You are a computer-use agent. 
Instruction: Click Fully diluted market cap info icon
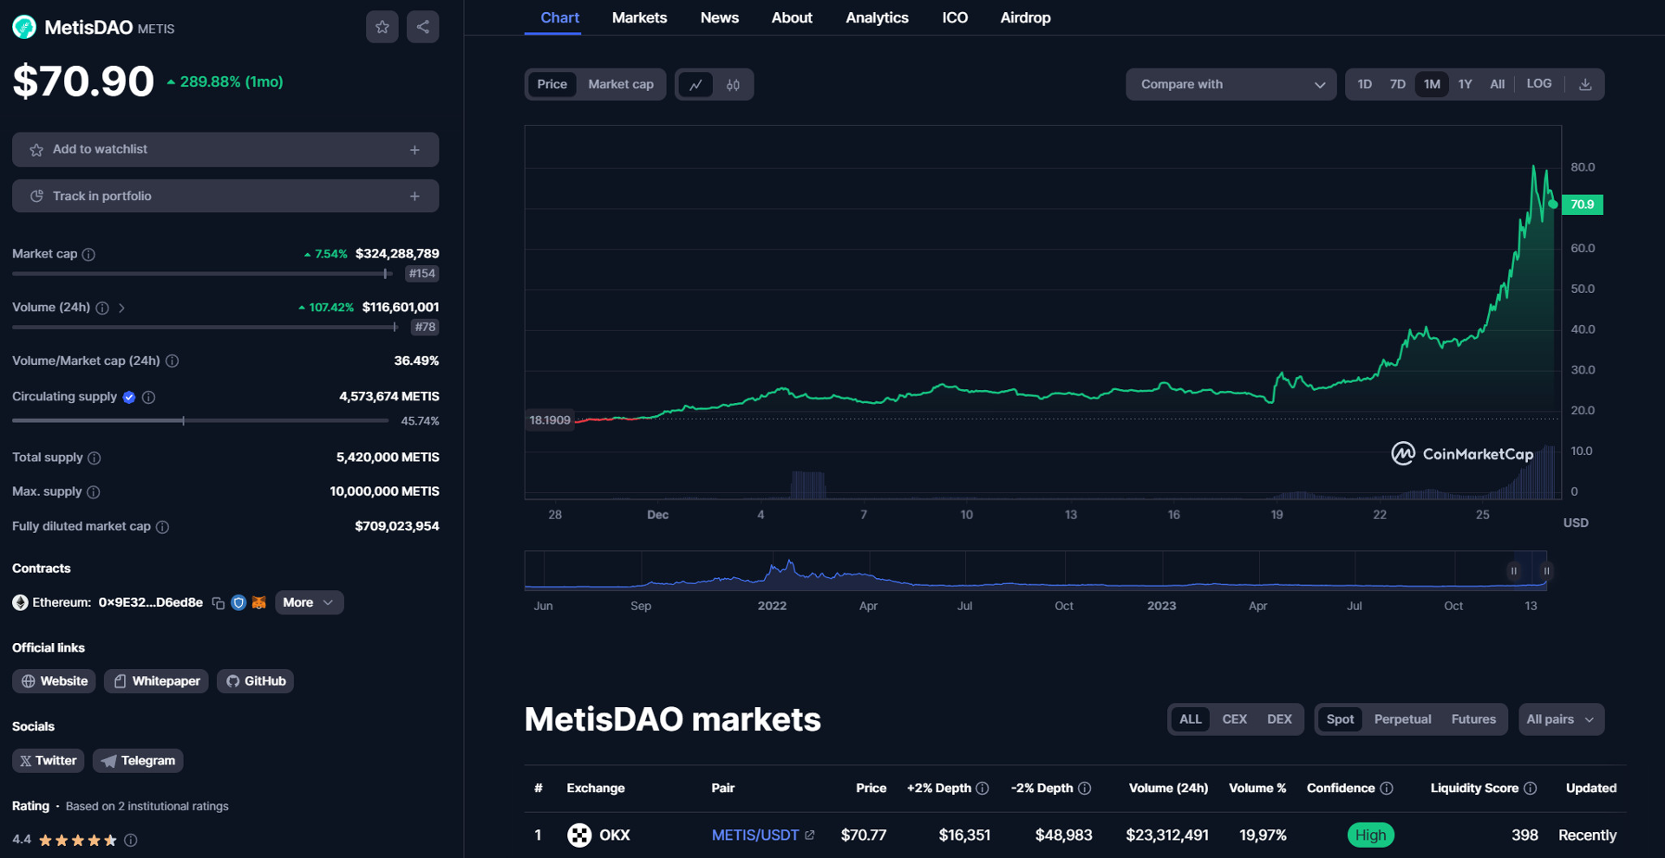[162, 526]
